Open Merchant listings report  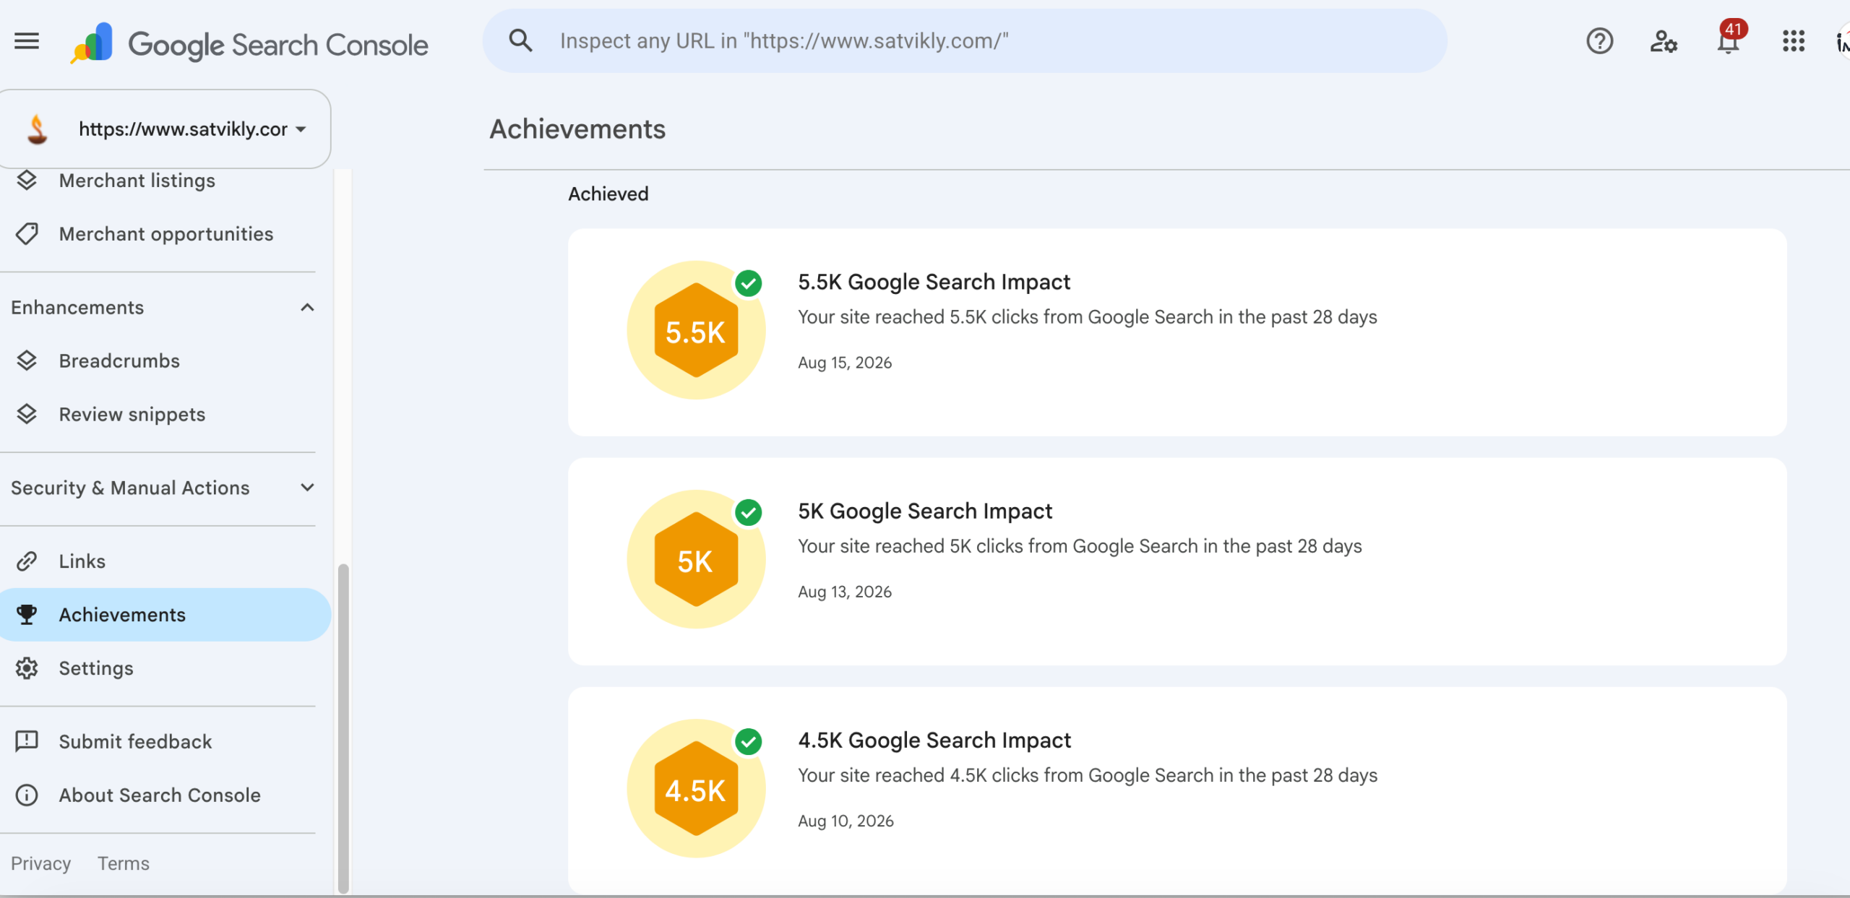coord(137,181)
